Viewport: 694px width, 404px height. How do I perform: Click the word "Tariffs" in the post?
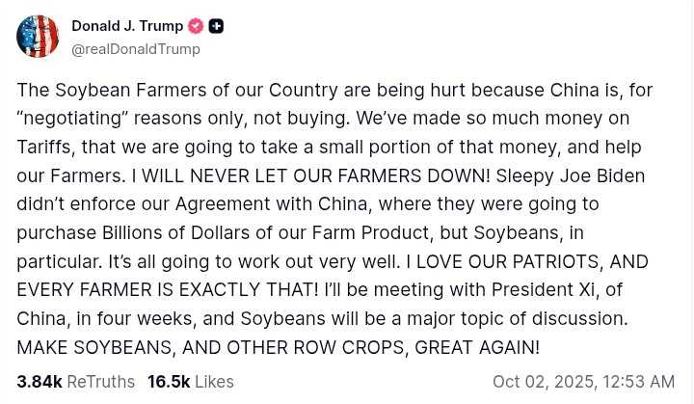pyautogui.click(x=43, y=147)
